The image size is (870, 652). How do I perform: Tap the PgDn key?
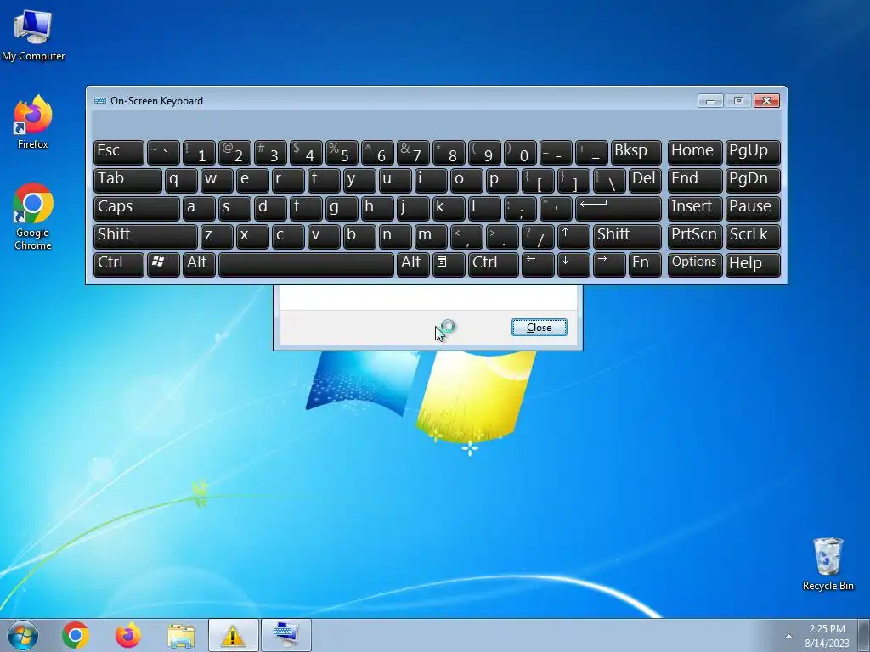click(x=753, y=181)
